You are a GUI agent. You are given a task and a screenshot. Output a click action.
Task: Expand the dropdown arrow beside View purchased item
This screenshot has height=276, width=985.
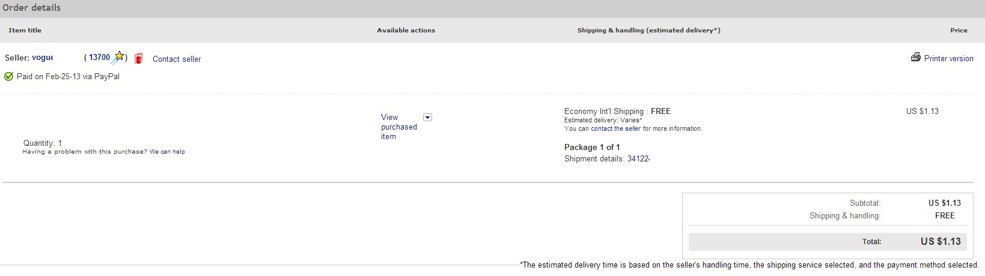click(427, 117)
